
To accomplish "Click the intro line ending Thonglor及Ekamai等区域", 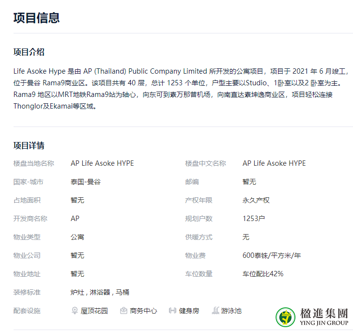I will (55, 106).
